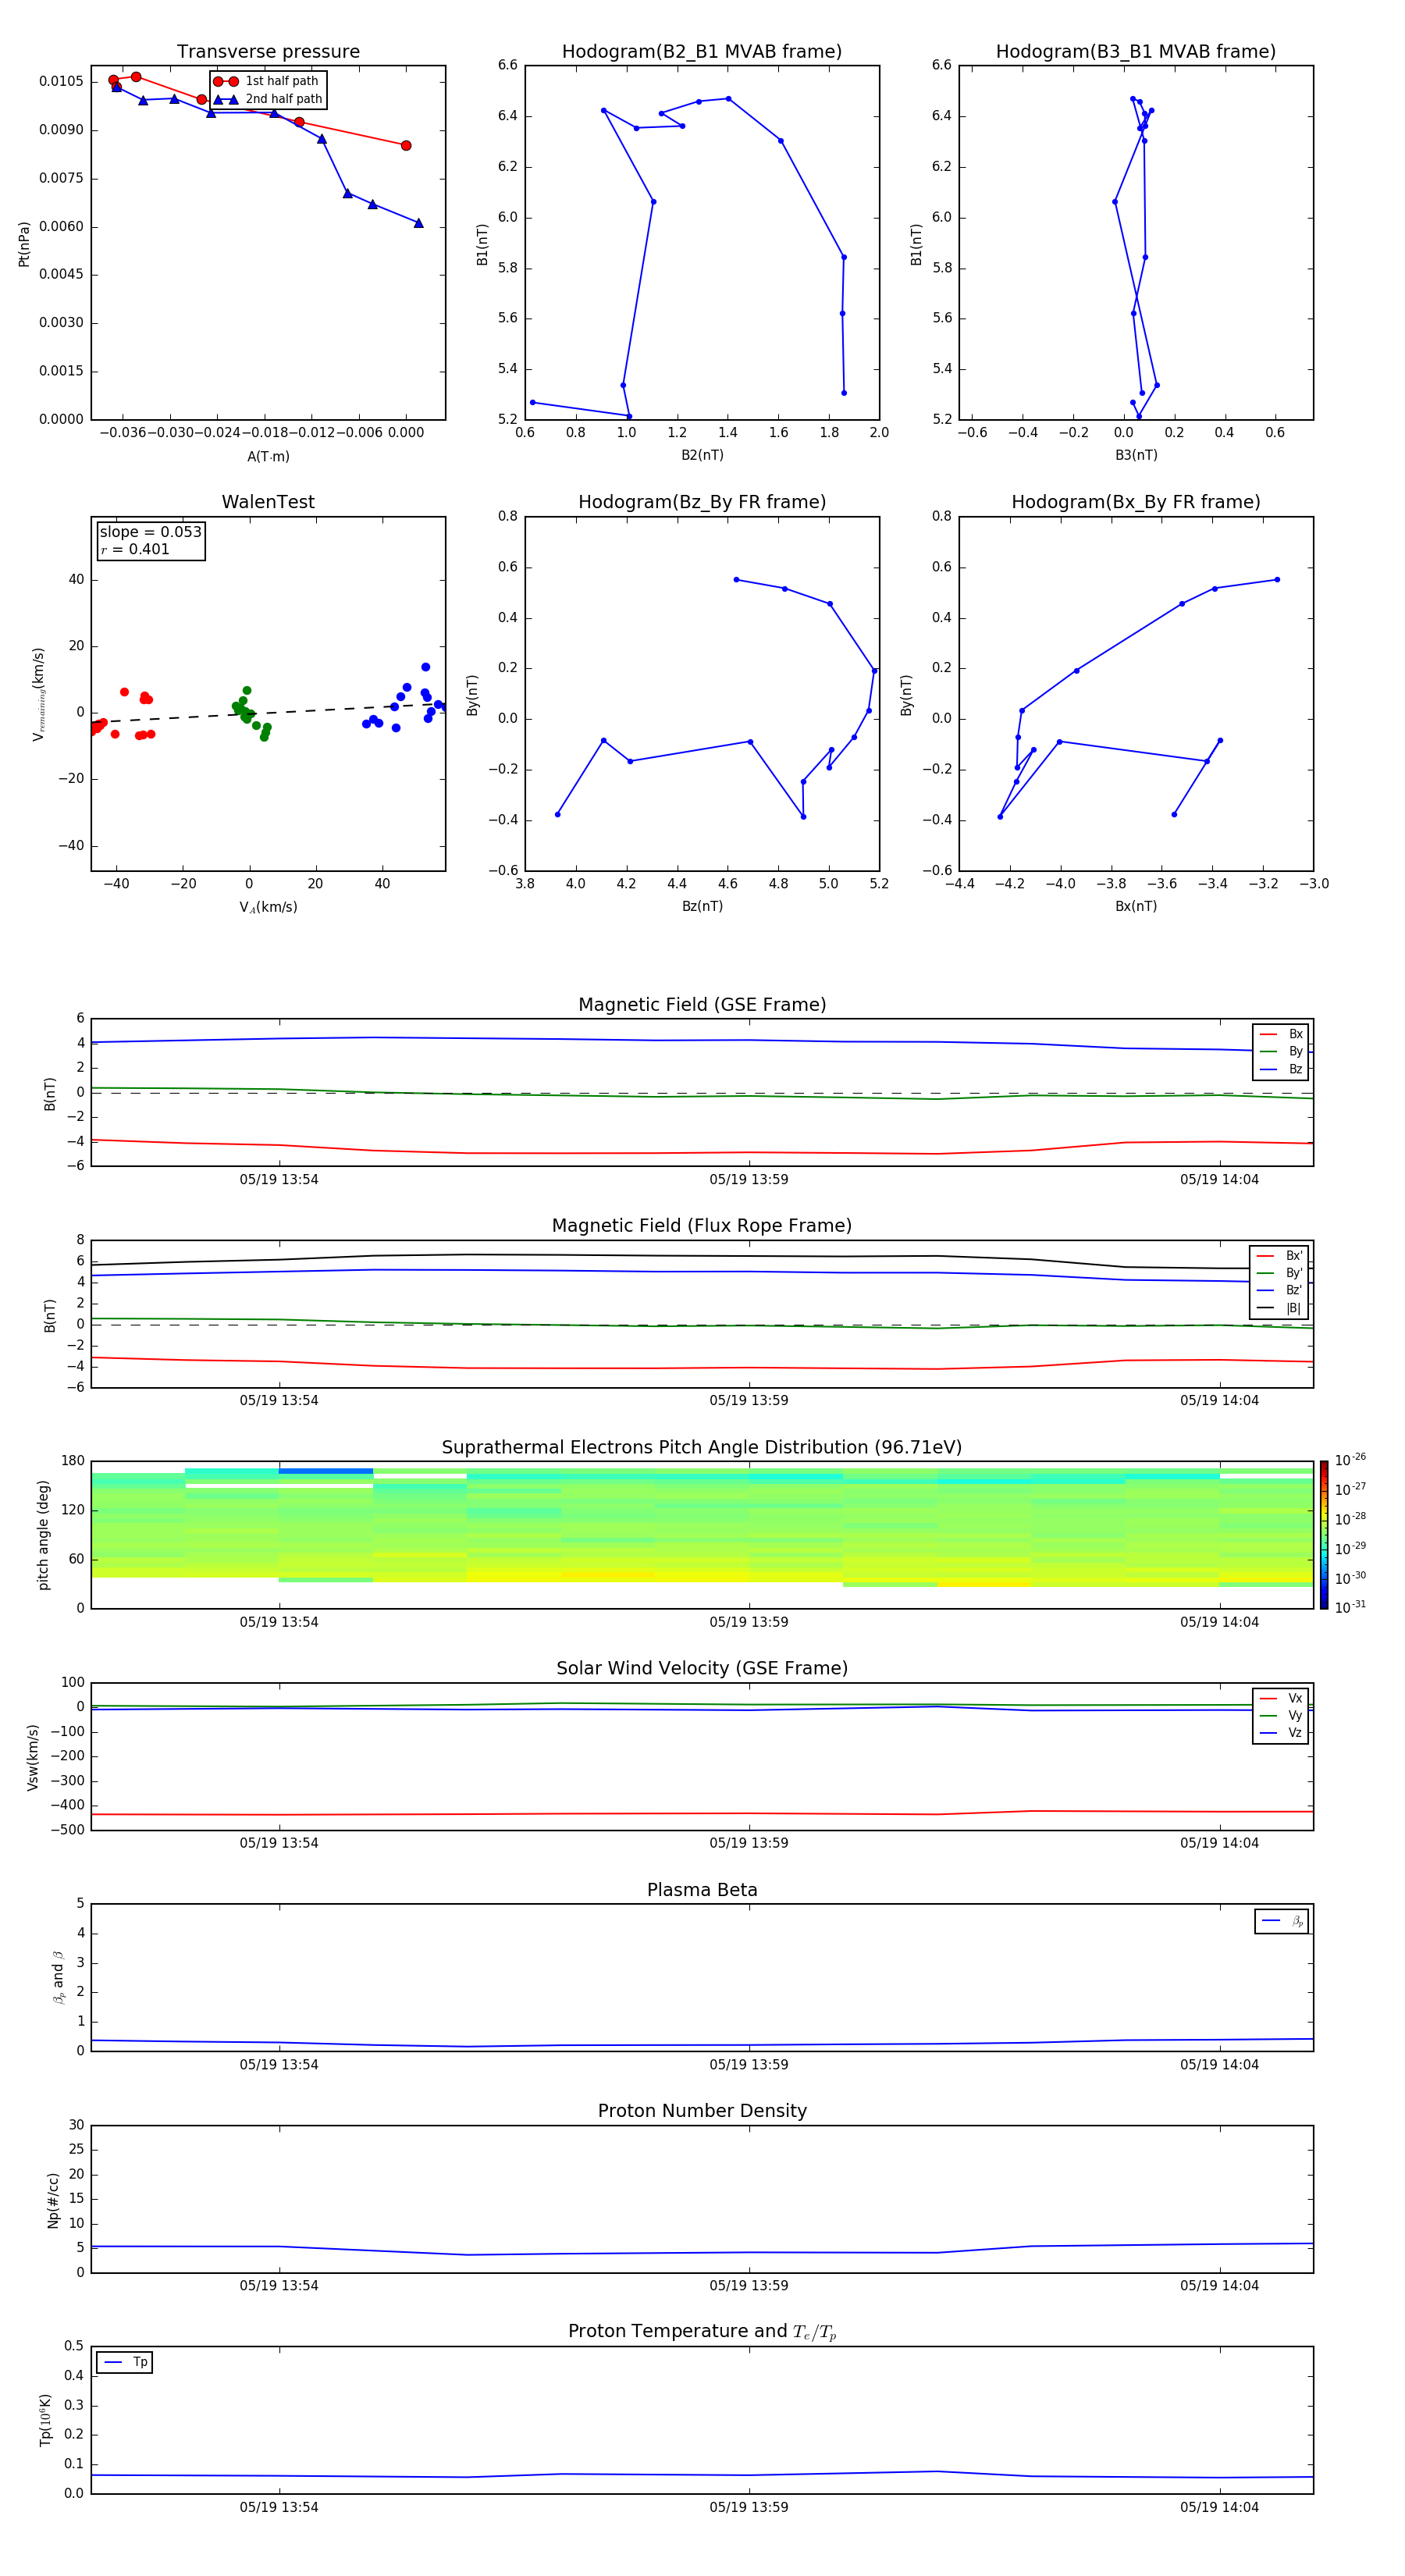Click the 'B3(nT)' x-axis label

click(1136, 455)
